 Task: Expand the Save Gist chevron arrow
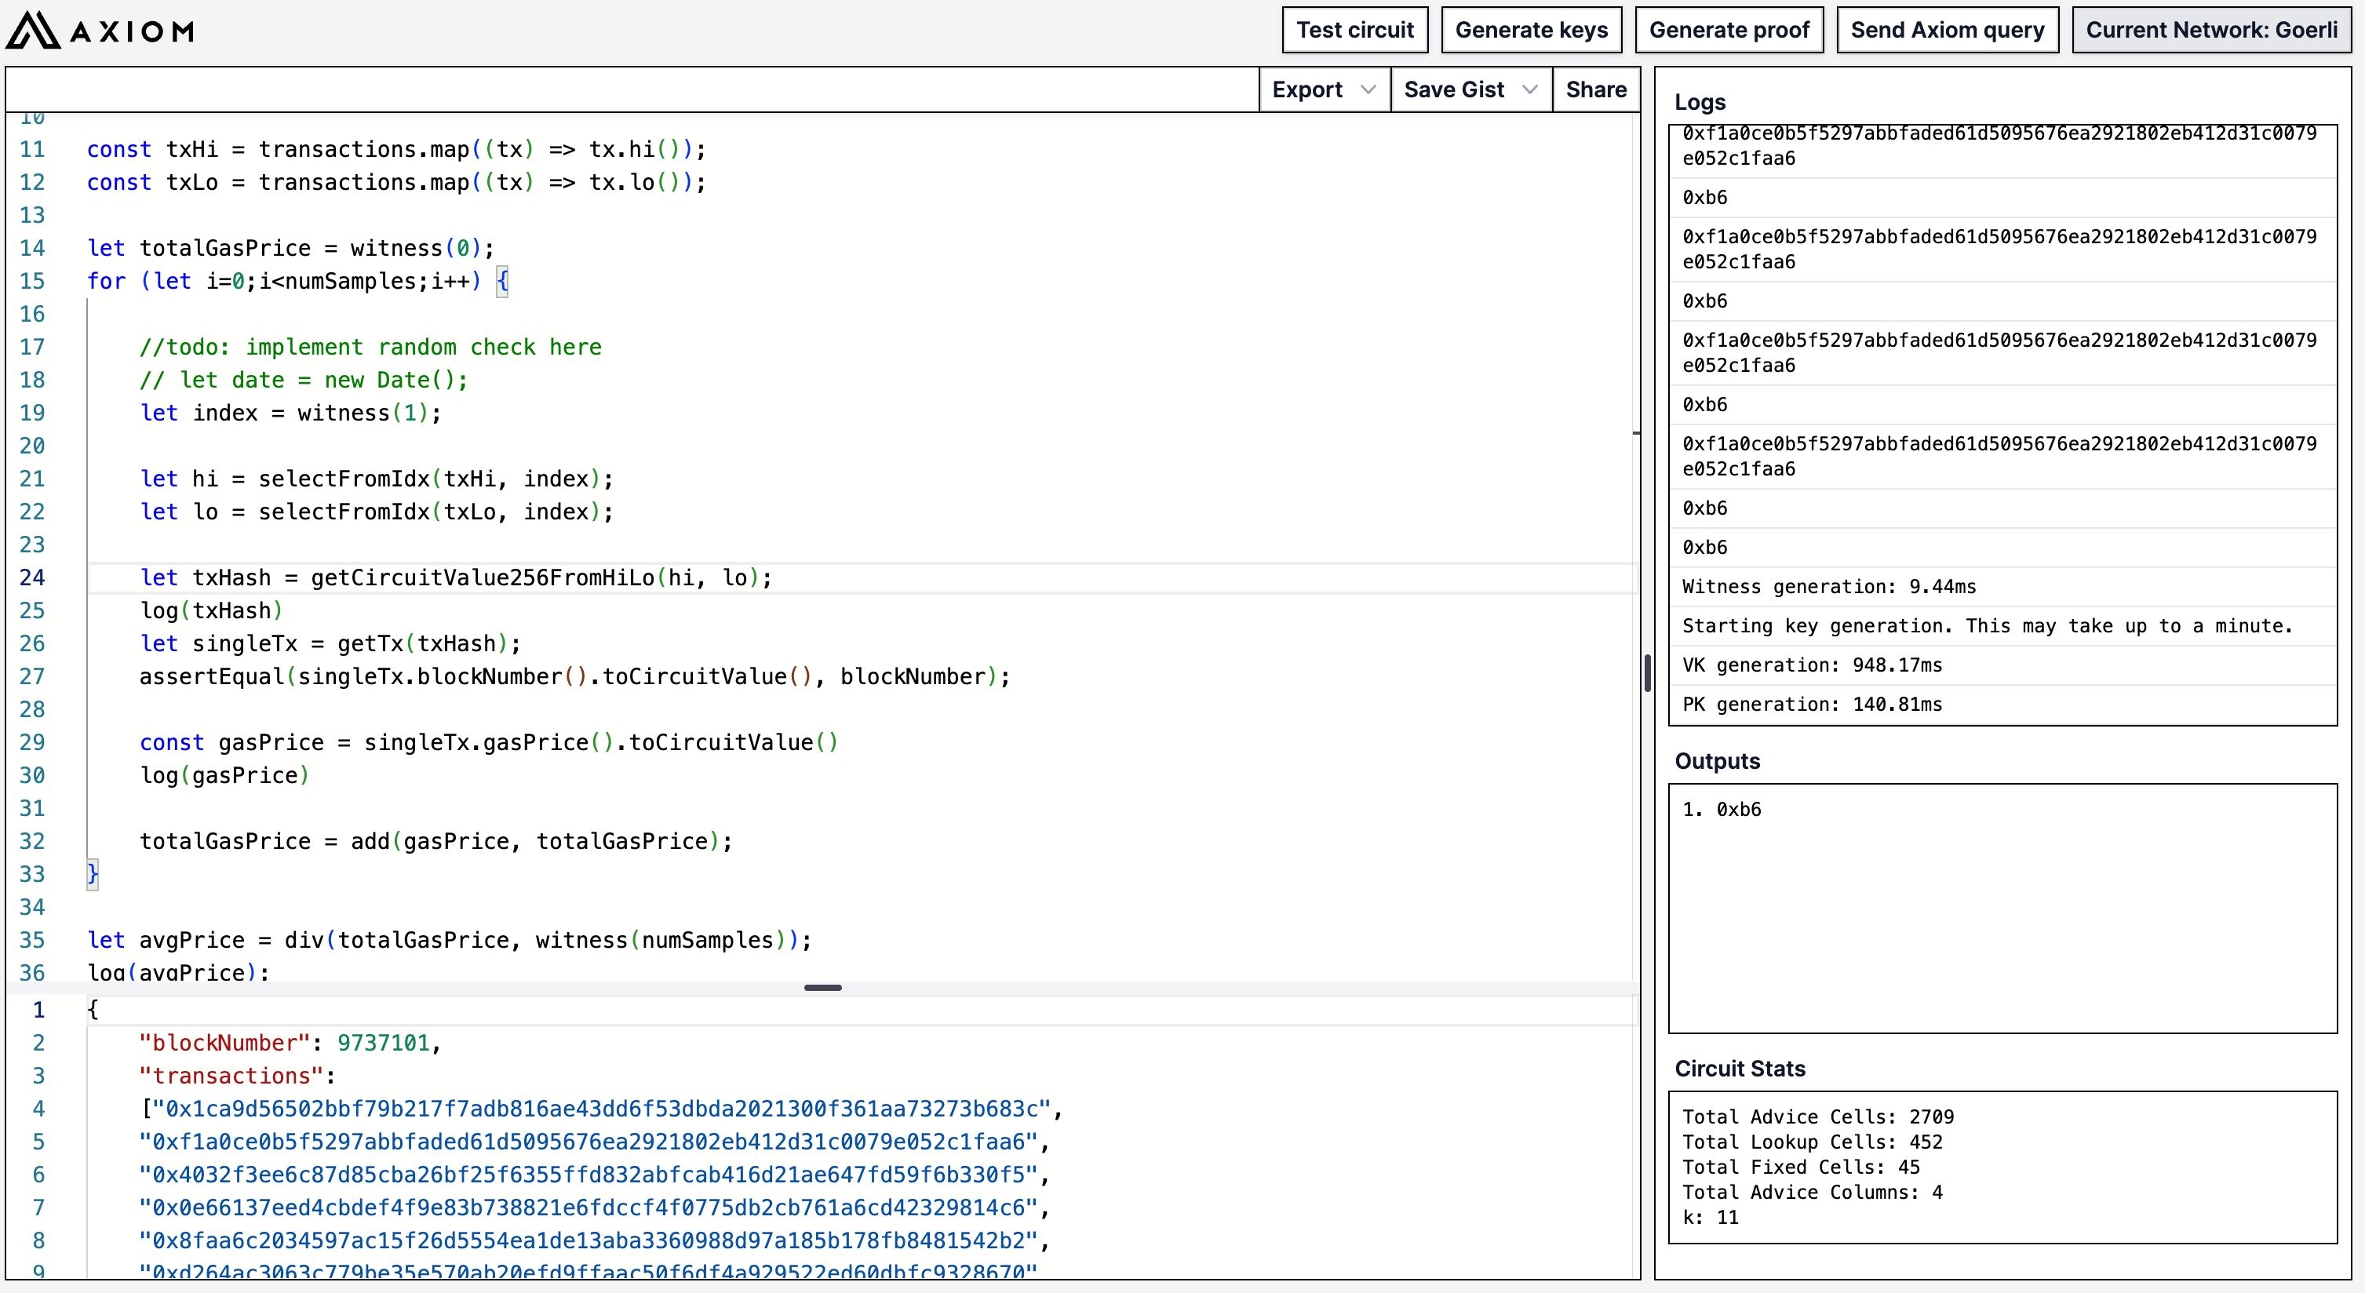(1529, 90)
